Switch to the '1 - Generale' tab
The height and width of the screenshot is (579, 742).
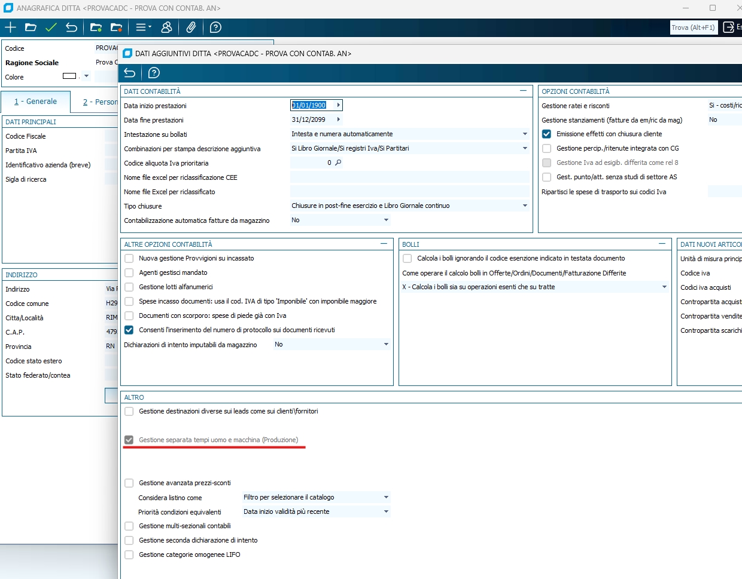click(36, 102)
